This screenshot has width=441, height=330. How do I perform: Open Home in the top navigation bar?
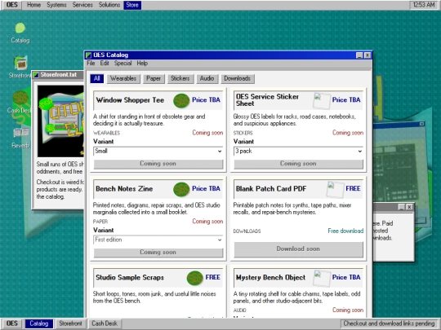pyautogui.click(x=33, y=5)
